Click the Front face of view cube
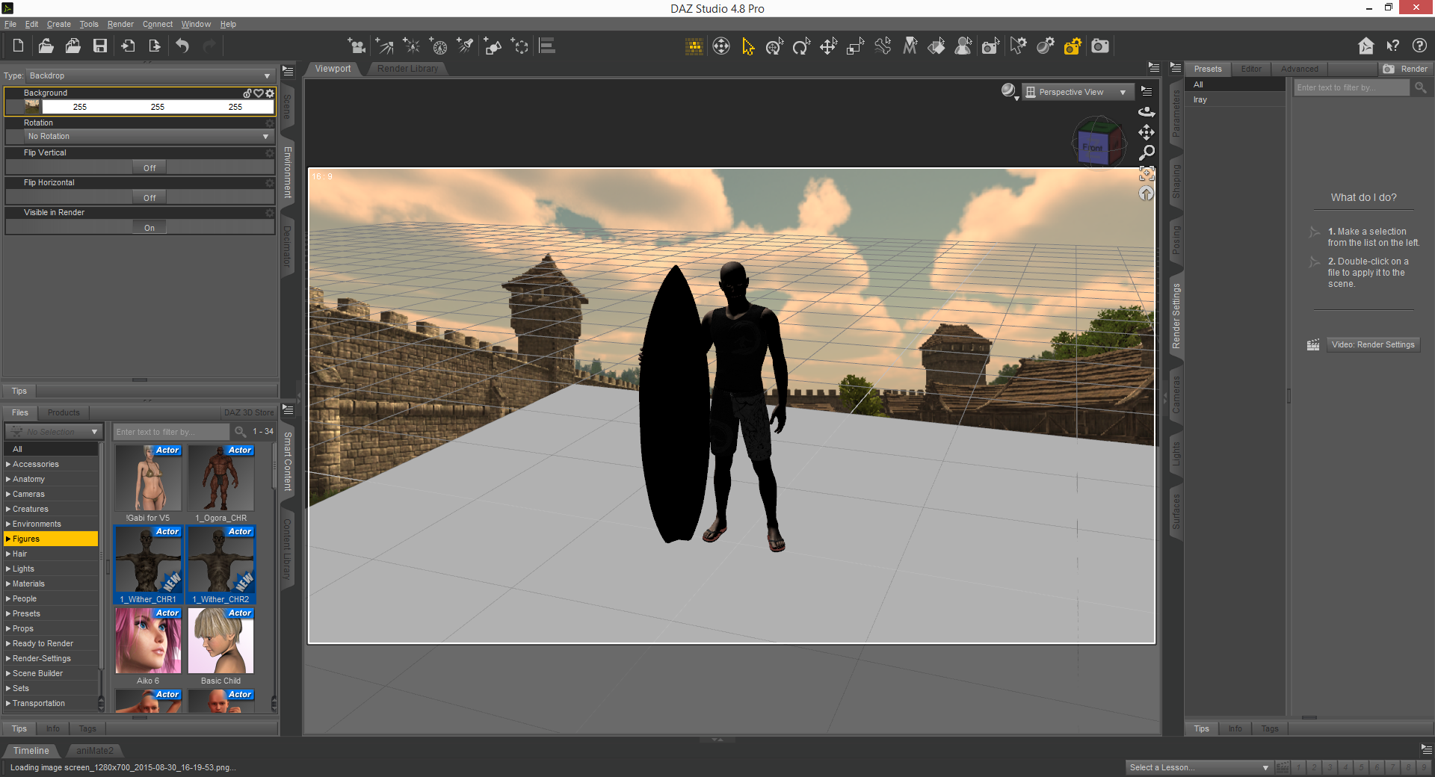 click(x=1093, y=147)
